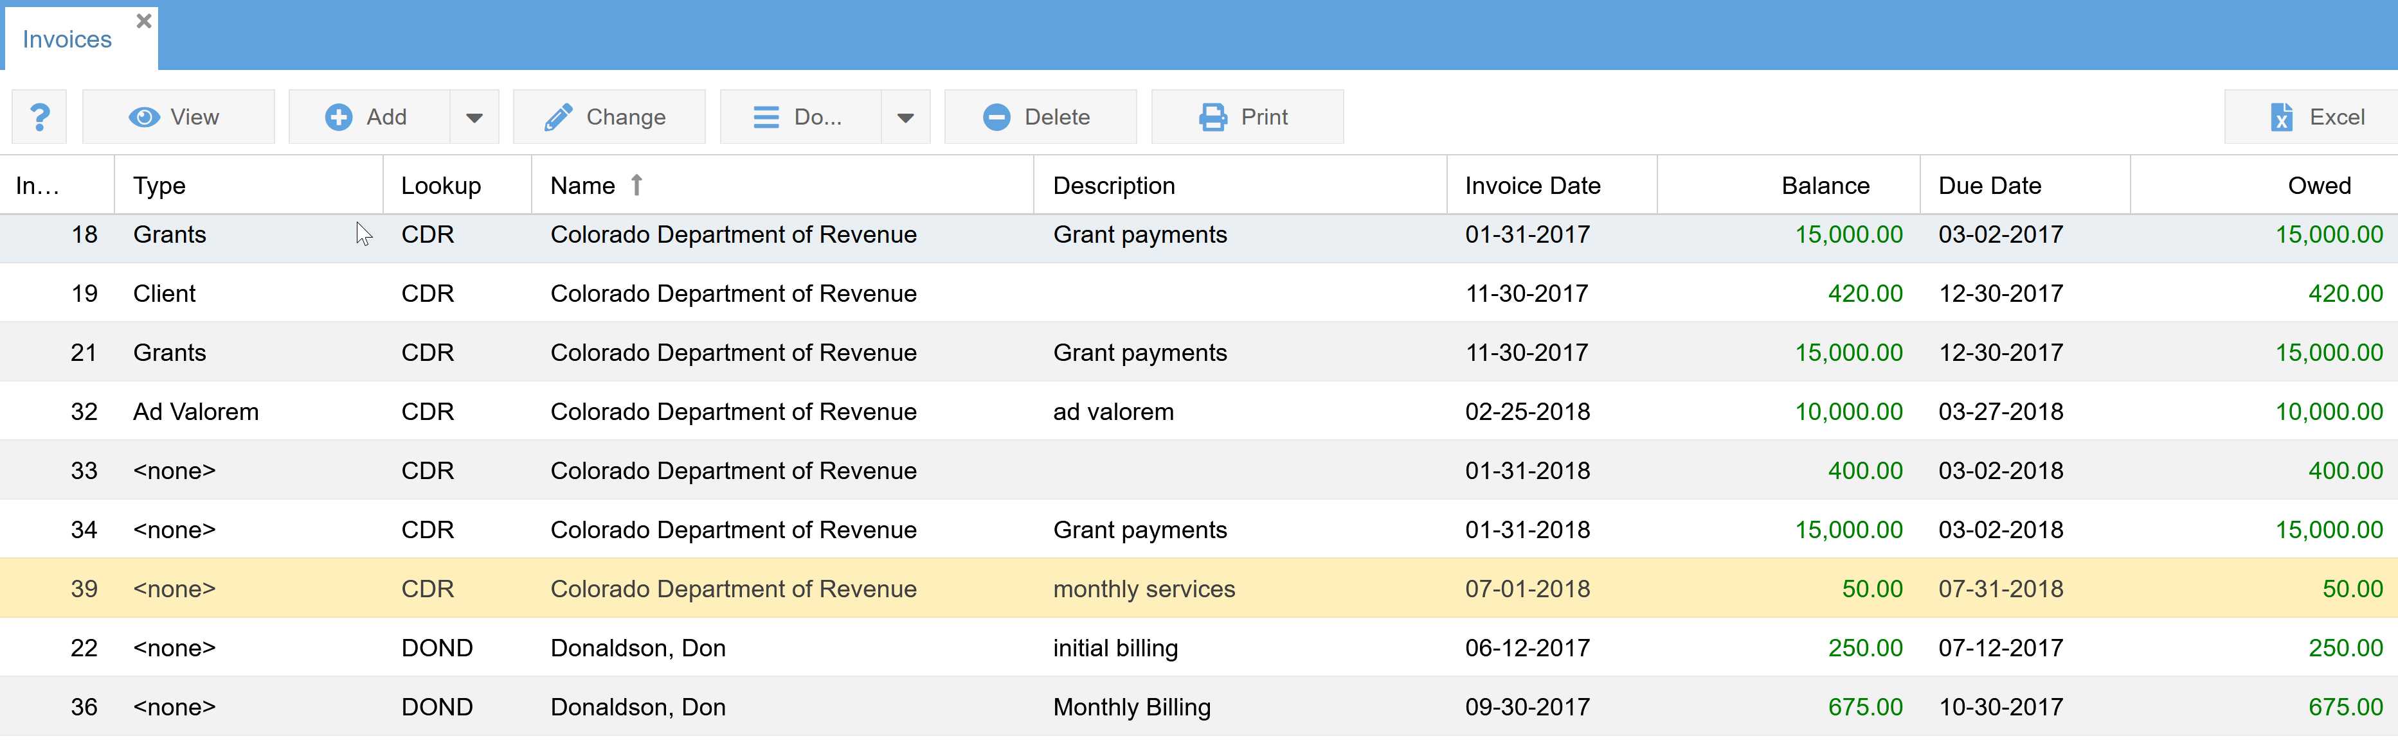
Task: Click the minus icon on Delete button
Action: coord(996,117)
